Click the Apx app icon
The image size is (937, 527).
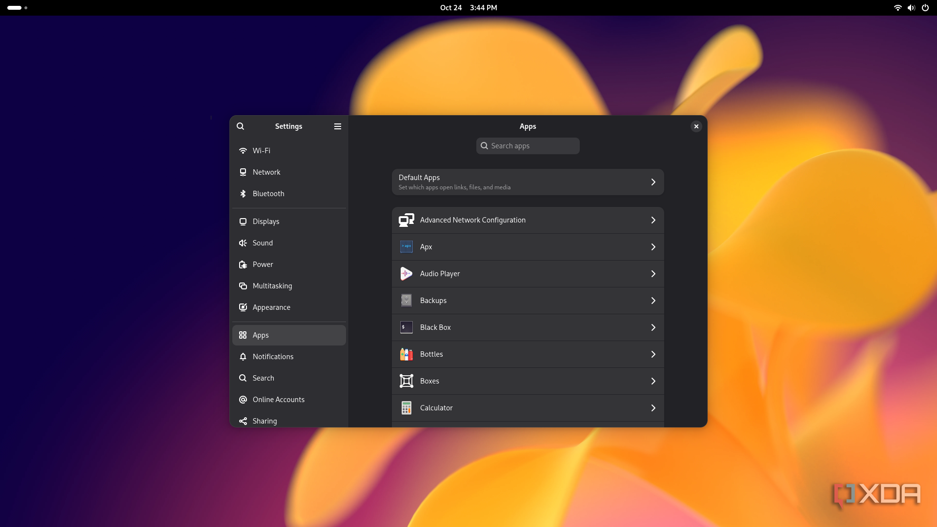pyautogui.click(x=407, y=247)
